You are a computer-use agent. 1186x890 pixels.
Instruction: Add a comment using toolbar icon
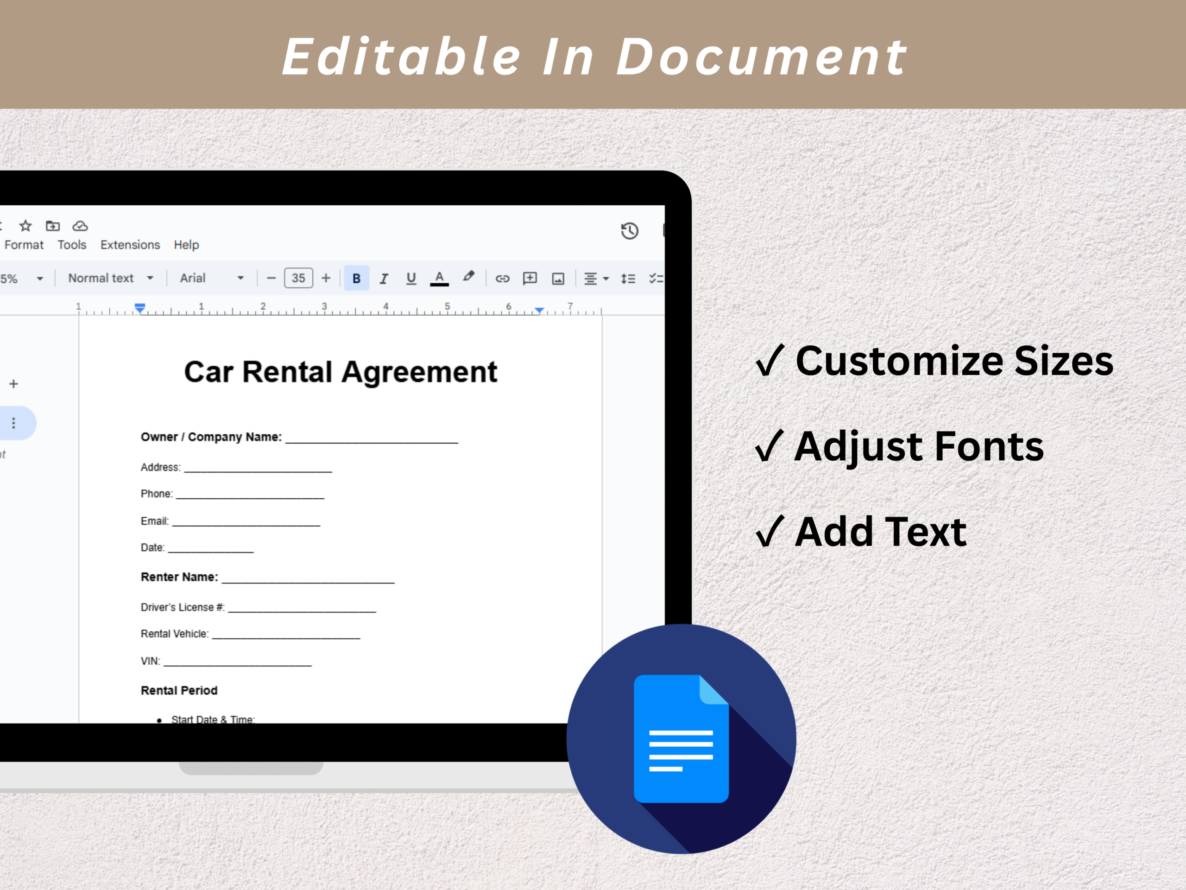530,278
